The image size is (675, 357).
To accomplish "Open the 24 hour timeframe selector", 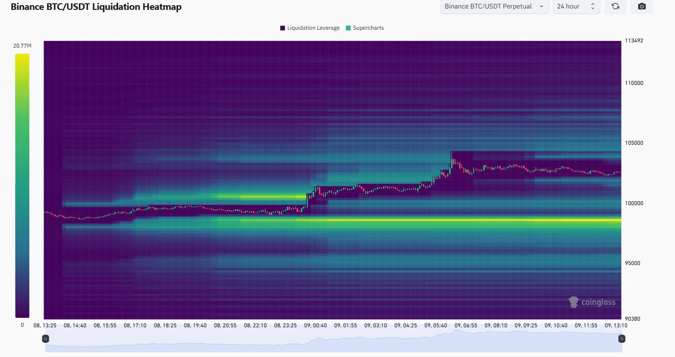I will tap(576, 6).
